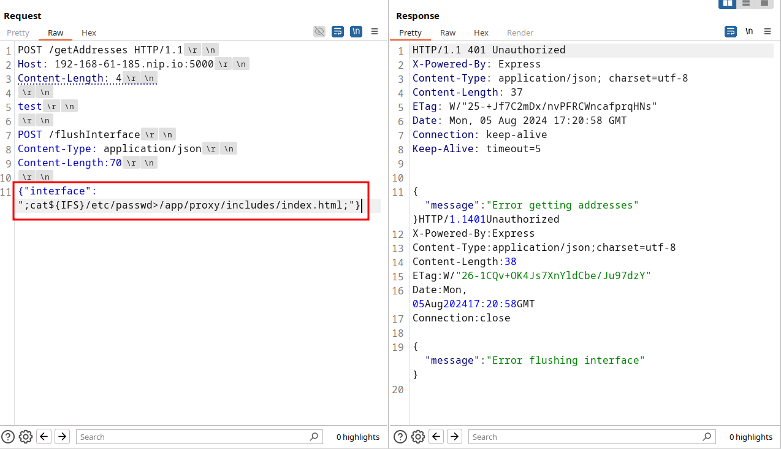This screenshot has height=449, width=781.
Task: Switch Request view to Pretty tab
Action: pos(18,33)
